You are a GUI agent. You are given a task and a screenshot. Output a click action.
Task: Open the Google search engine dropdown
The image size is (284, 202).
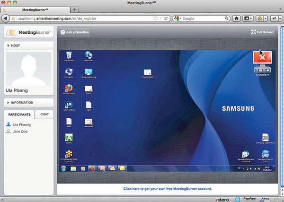(176, 18)
